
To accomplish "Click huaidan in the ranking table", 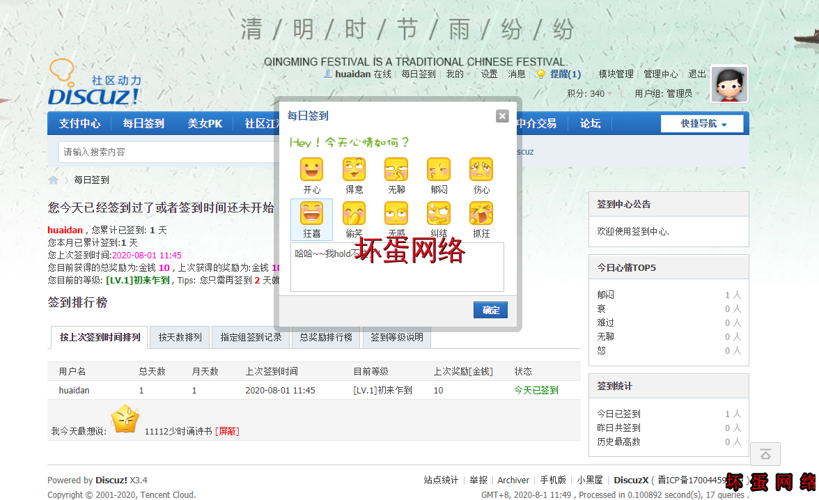I will [74, 390].
